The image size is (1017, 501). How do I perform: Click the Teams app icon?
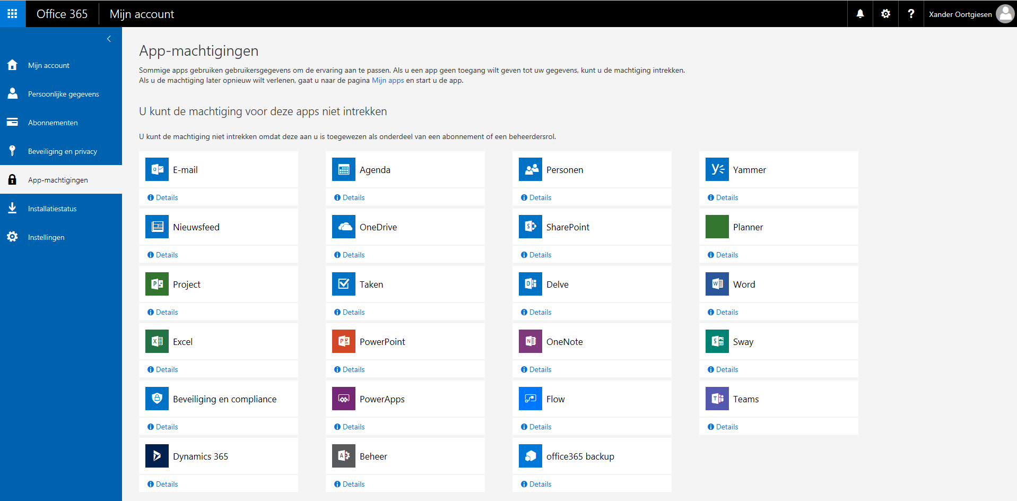(x=717, y=399)
